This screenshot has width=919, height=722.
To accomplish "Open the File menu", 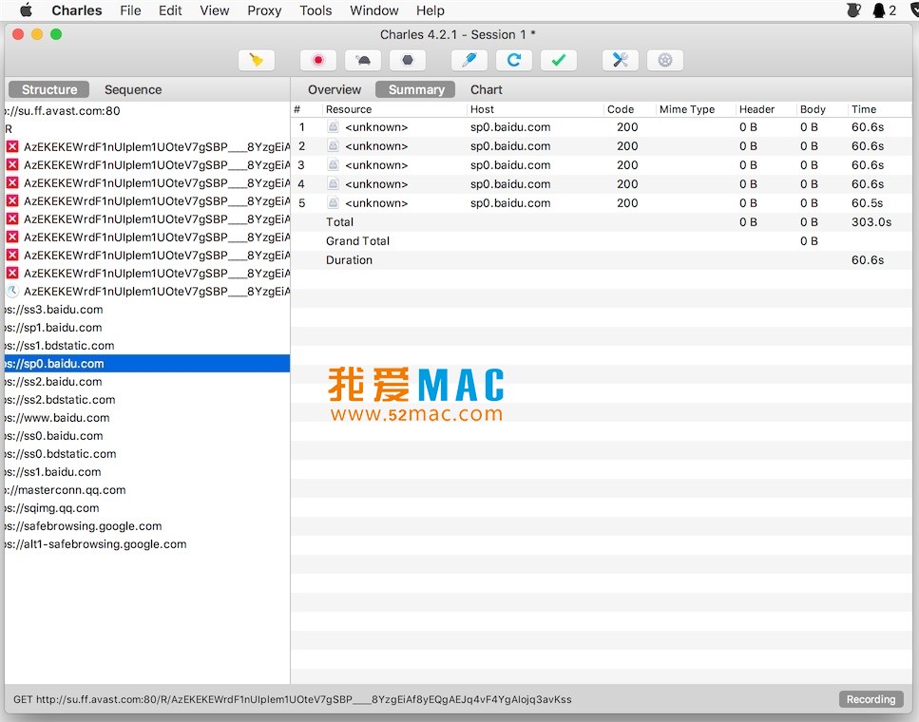I will [x=130, y=9].
